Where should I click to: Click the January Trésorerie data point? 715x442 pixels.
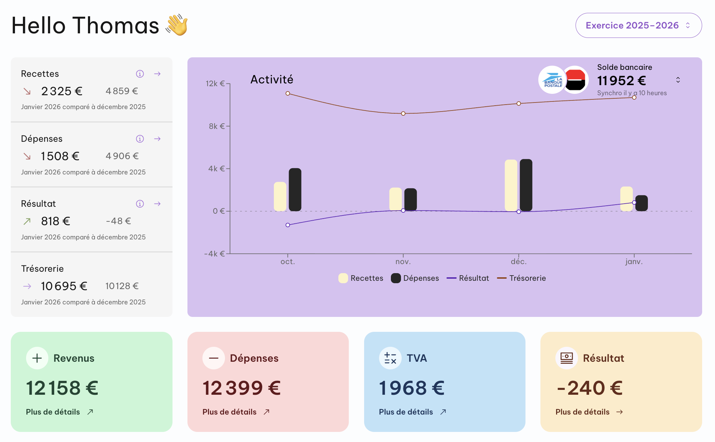(x=634, y=98)
